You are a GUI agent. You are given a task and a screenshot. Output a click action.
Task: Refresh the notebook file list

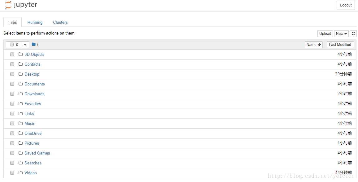tap(353, 33)
